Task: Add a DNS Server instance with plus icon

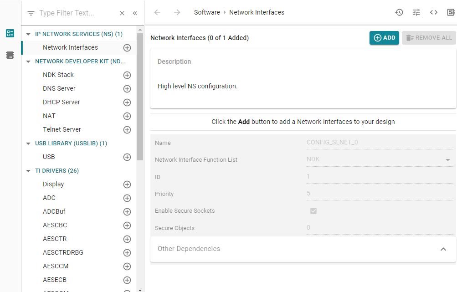Action: [127, 89]
